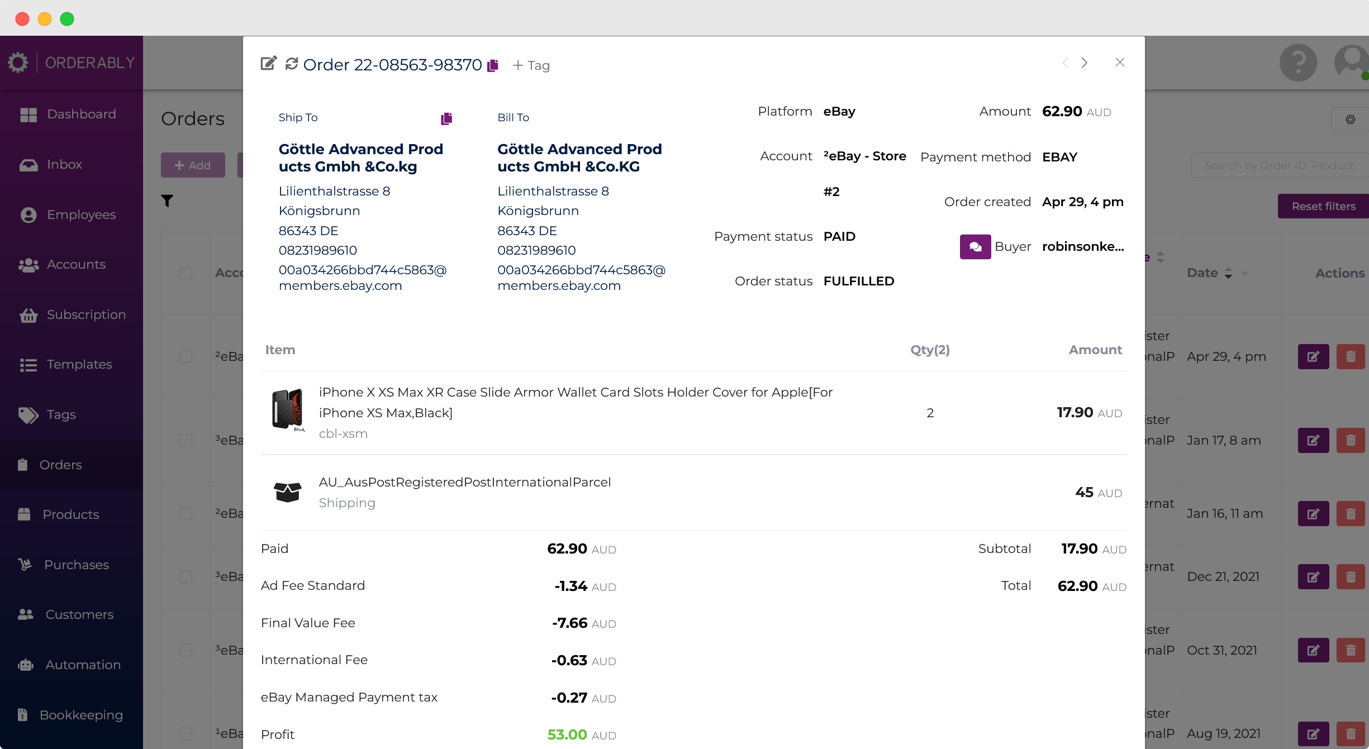Tick the checkbox of the Apr 29, 4 pm order
The image size is (1369, 749).
pyautogui.click(x=186, y=356)
